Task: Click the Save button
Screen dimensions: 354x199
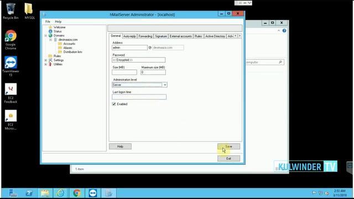Action: coord(228,146)
